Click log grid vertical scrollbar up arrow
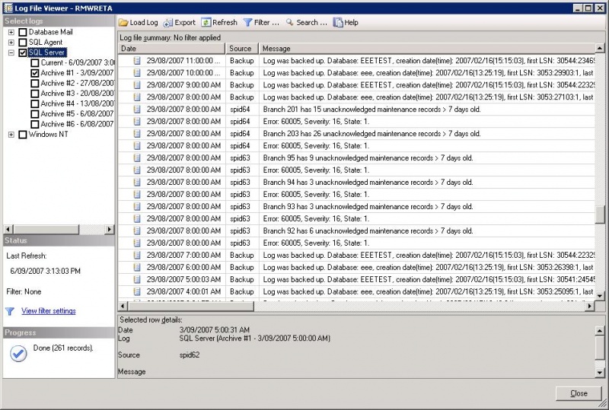This screenshot has height=410, width=609. (x=600, y=48)
